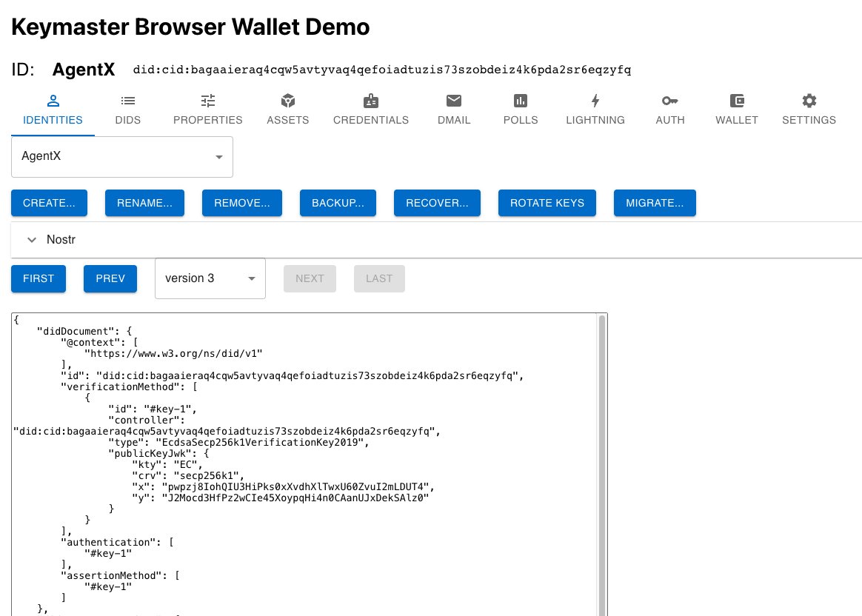The width and height of the screenshot is (862, 616).
Task: Click the Keymaster Browser Wallet Demo heading
Action: point(190,27)
